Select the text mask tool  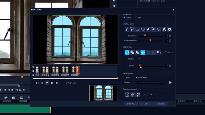point(164,29)
